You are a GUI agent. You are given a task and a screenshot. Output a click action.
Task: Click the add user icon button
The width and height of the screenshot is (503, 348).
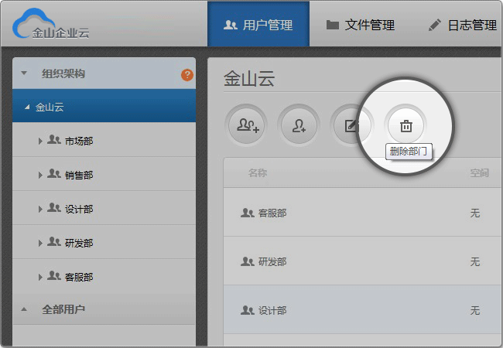tap(299, 125)
